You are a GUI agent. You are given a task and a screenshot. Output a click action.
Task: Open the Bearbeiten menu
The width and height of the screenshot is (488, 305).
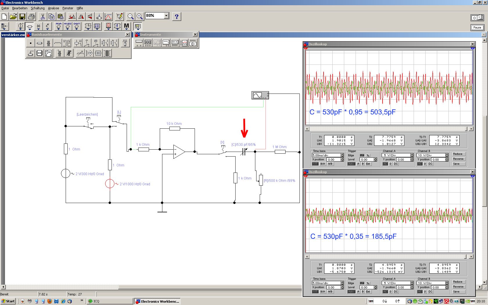point(20,8)
